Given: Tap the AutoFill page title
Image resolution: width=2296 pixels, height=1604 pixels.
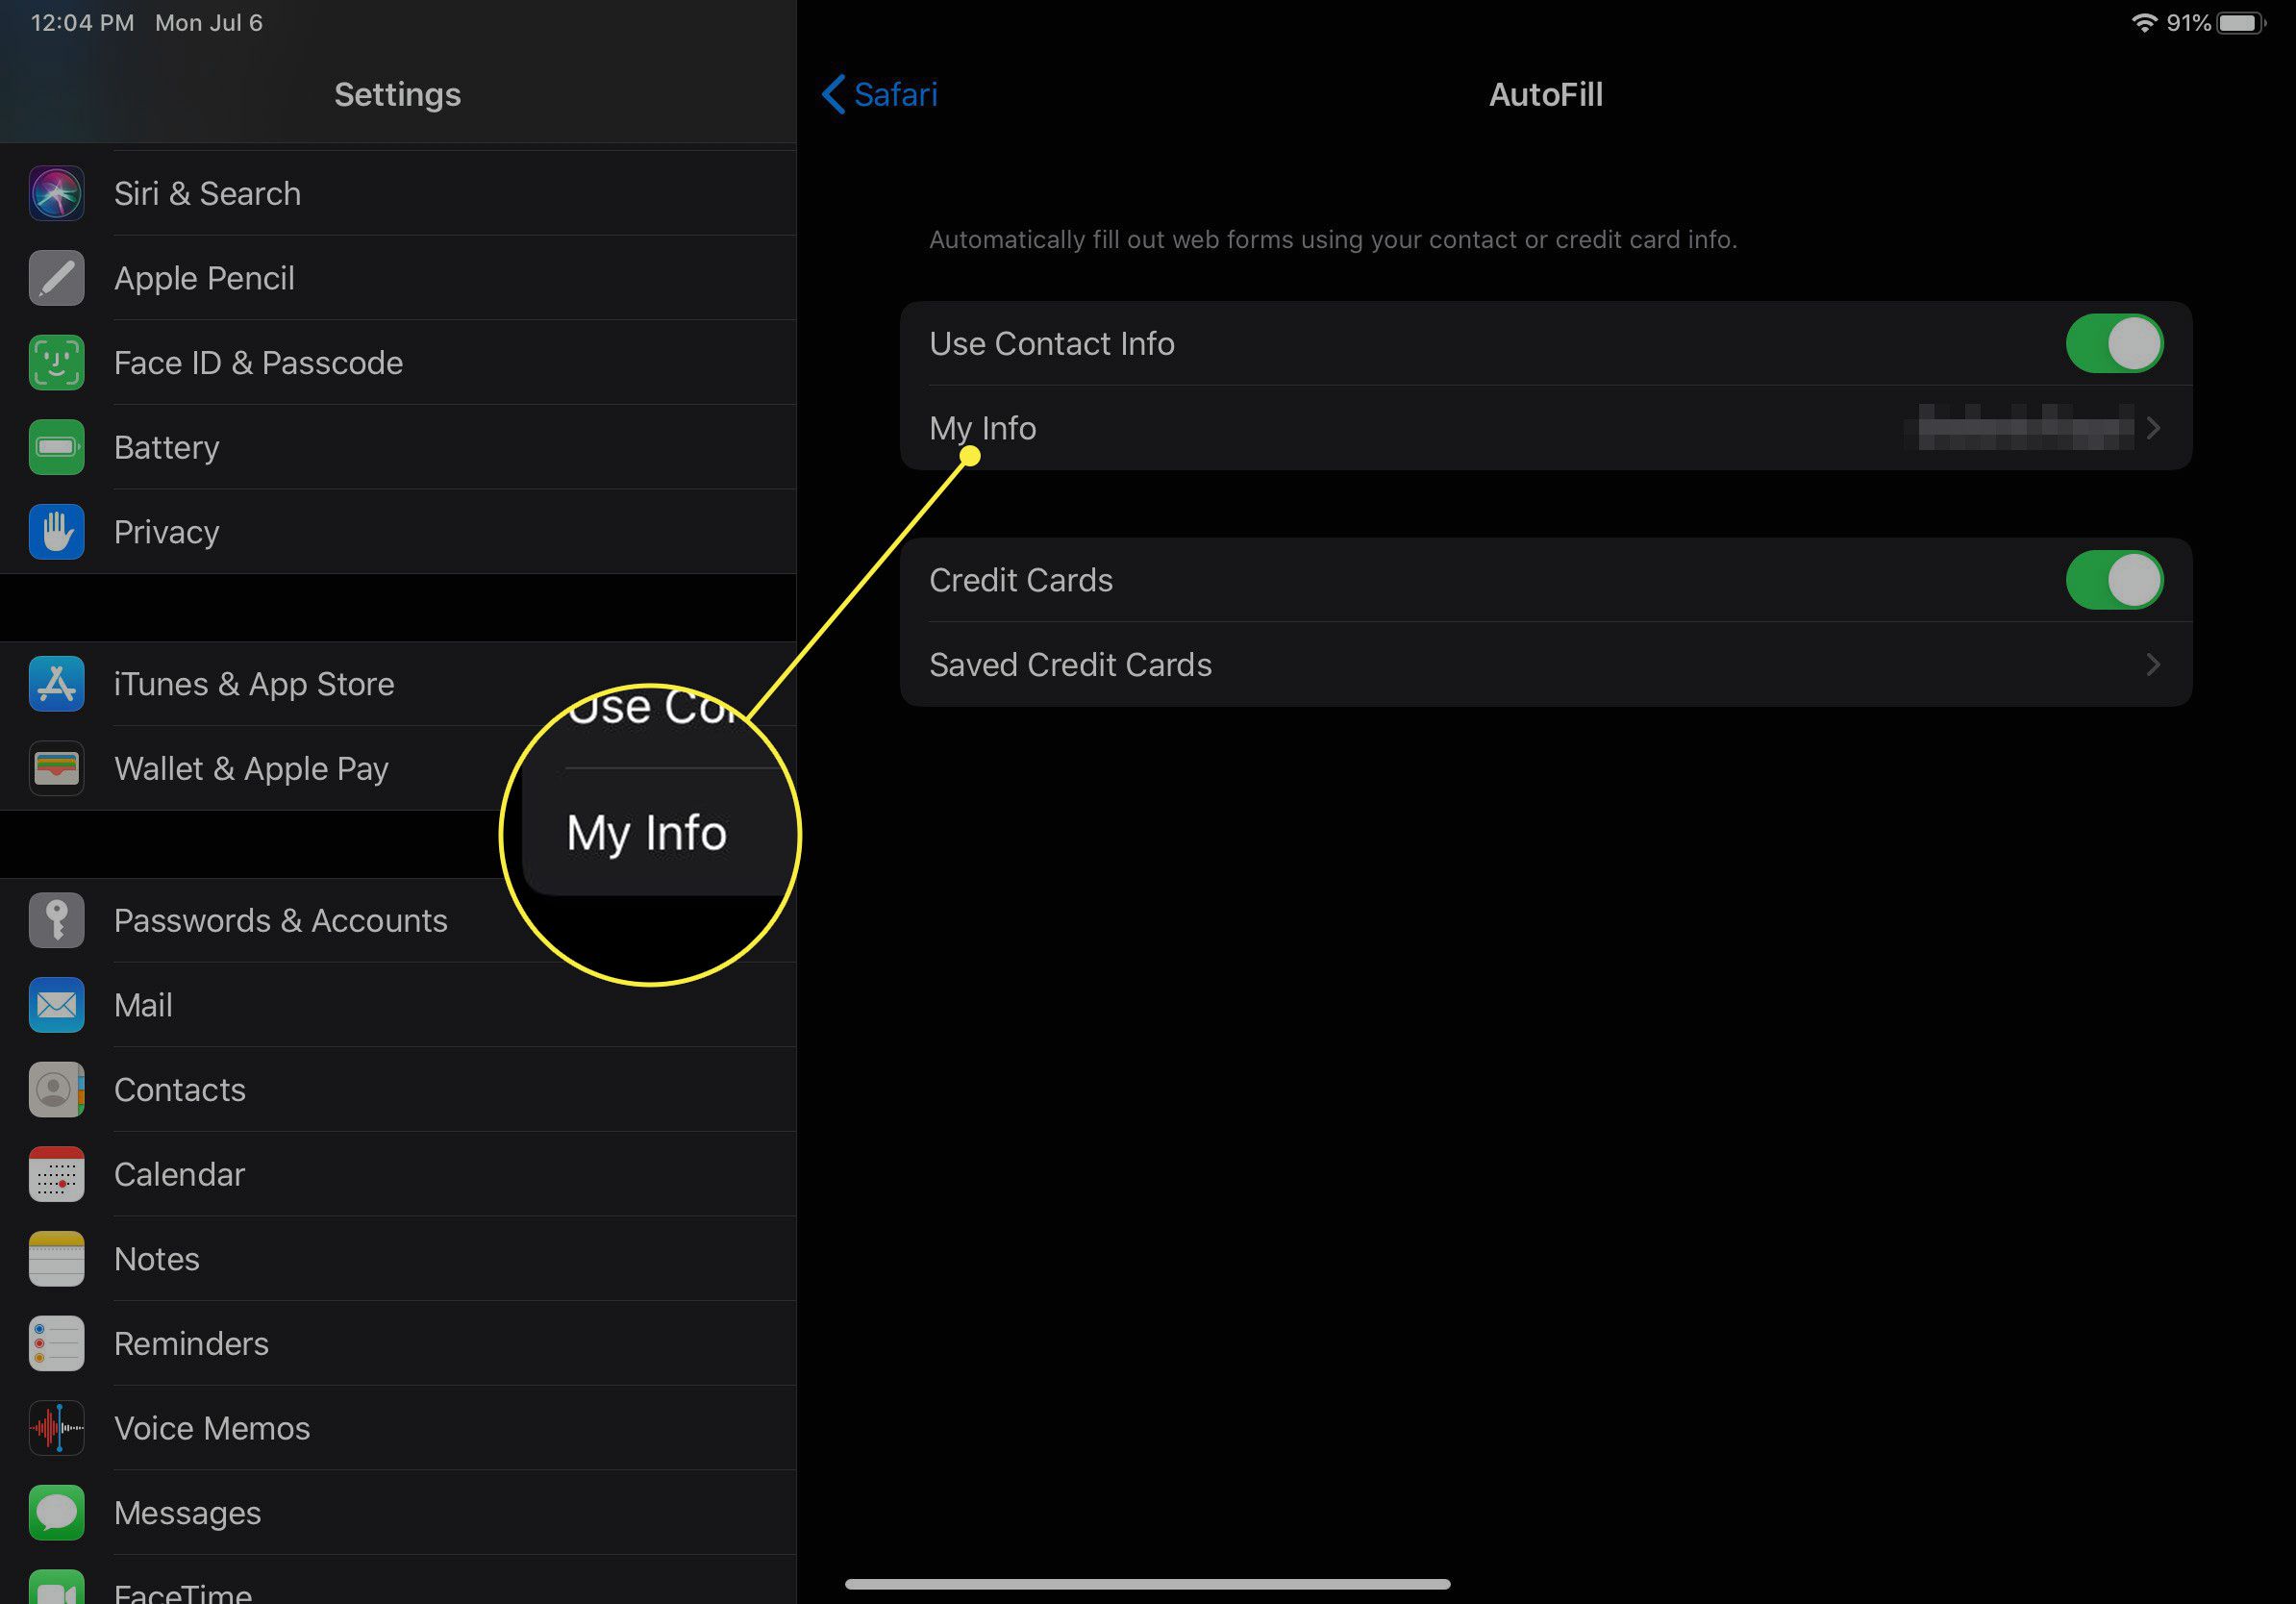Looking at the screenshot, I should pyautogui.click(x=1545, y=94).
